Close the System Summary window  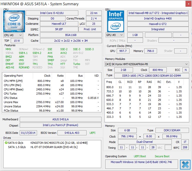188,4
